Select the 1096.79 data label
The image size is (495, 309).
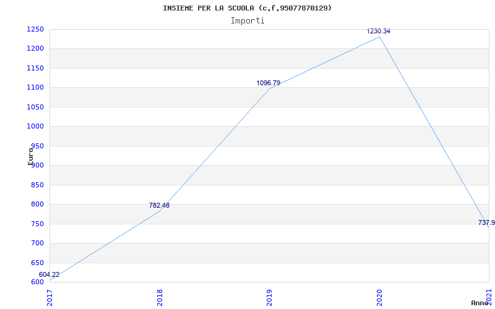(x=268, y=83)
